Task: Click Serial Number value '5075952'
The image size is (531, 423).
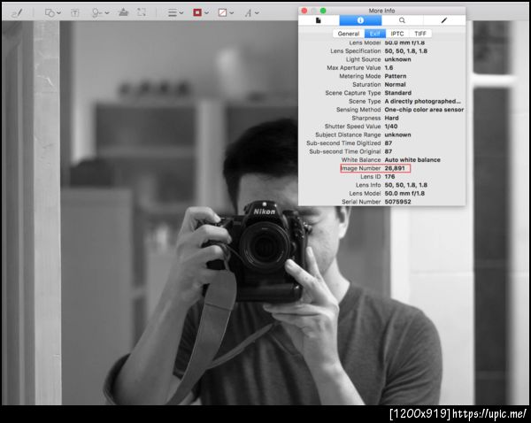Action: [397, 202]
